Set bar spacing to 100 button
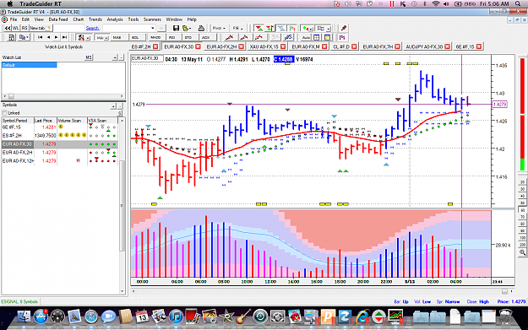Image resolution: width=528 pixels, height=330 pixels. pyautogui.click(x=522, y=238)
